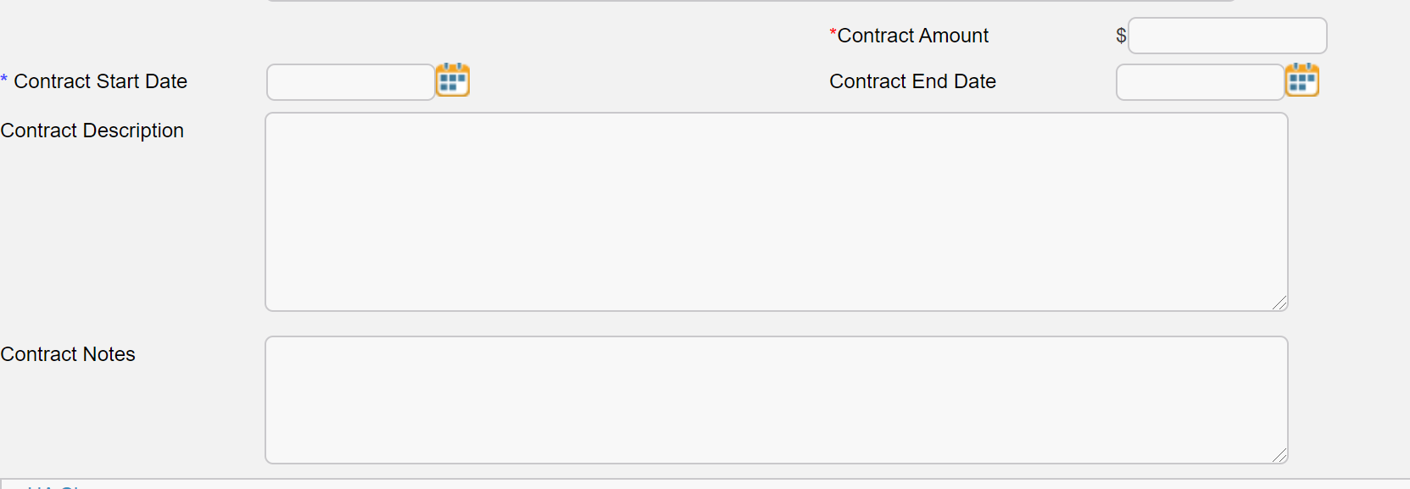Click the Contract Start Date label
Screen dimensions: 1410x489
[x=101, y=81]
